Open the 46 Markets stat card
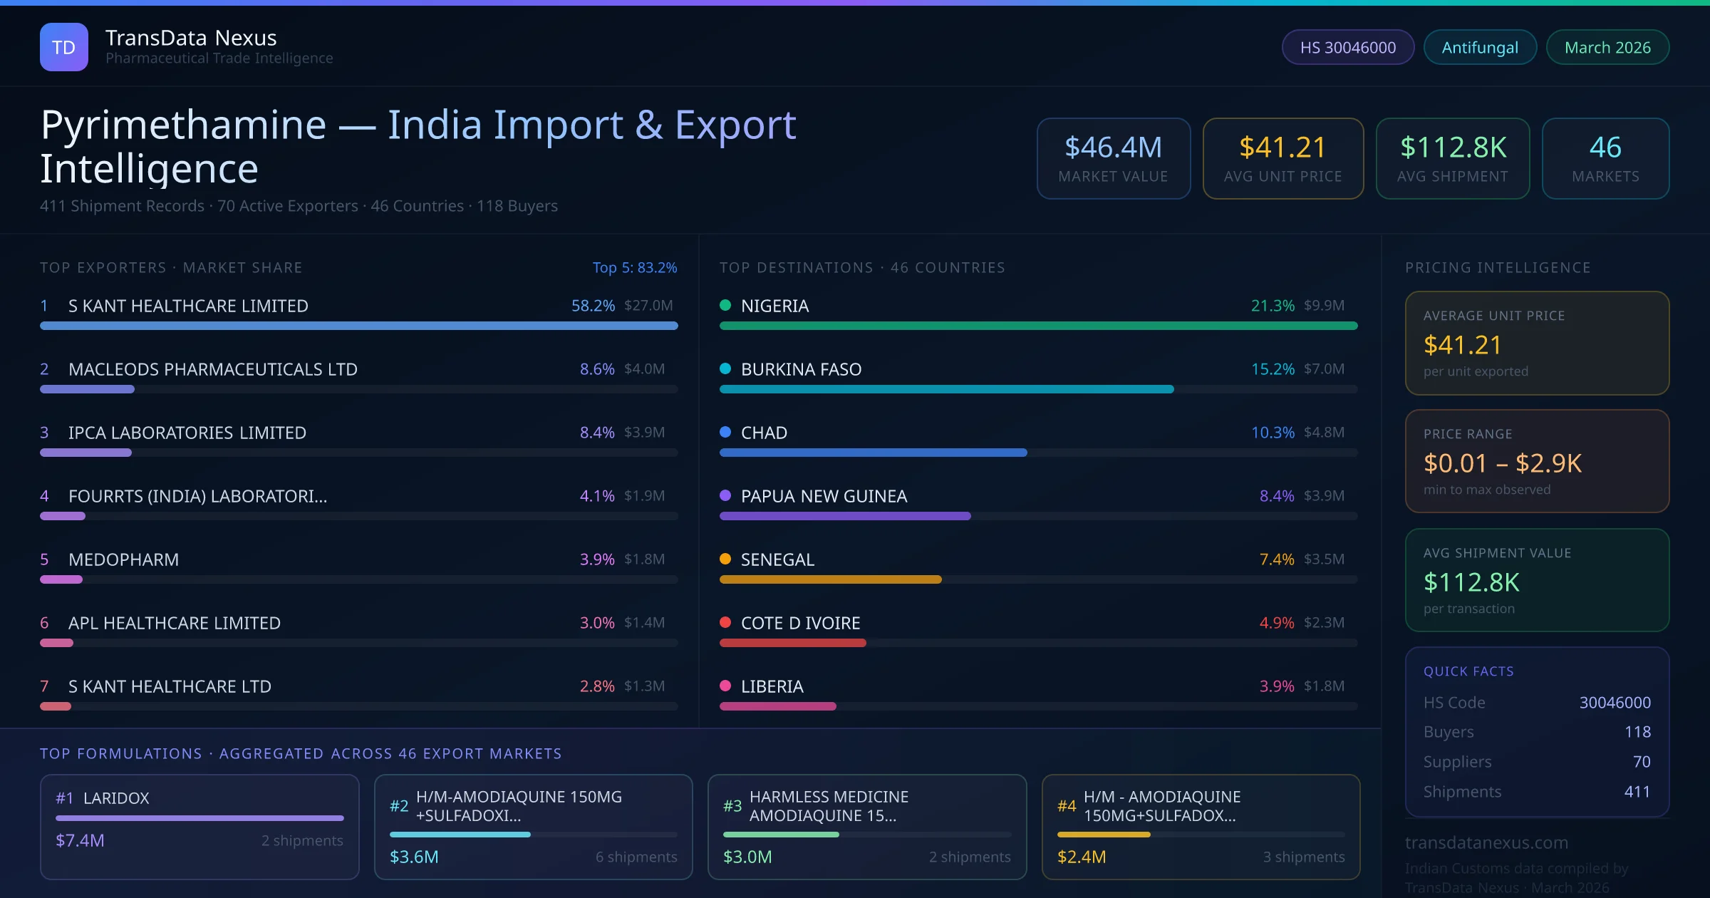The image size is (1710, 898). tap(1605, 158)
